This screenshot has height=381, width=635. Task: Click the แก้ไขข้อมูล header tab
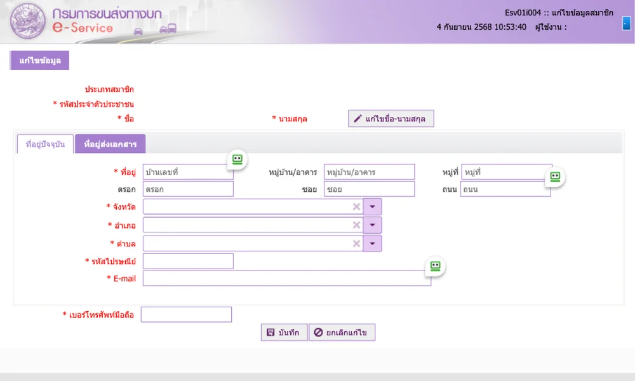39,60
